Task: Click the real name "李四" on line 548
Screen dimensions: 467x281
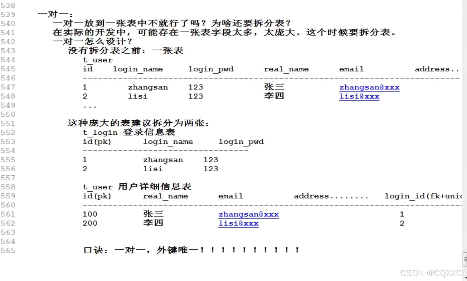Action: [274, 96]
